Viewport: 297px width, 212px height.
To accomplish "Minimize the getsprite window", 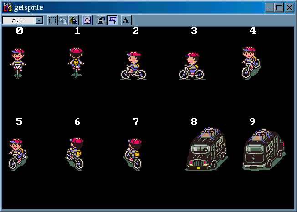I will pos(269,8).
